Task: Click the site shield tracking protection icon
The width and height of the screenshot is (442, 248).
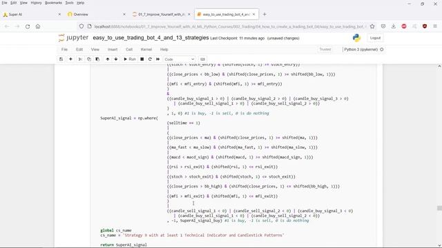Action: pyautogui.click(x=81, y=26)
